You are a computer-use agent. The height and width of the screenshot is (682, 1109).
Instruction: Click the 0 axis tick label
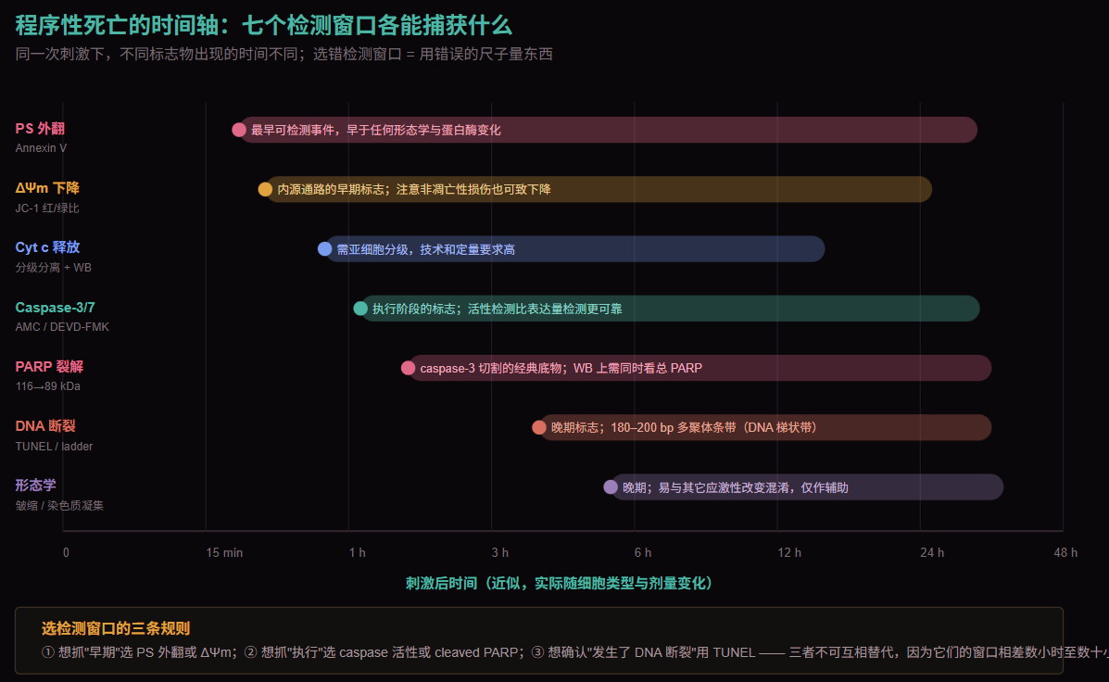[x=66, y=552]
